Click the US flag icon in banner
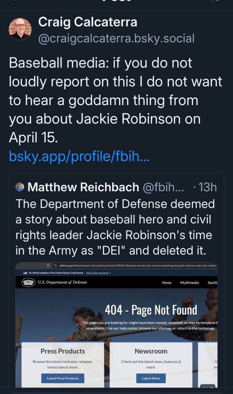Screen dimensions: 233x394 point(25,273)
